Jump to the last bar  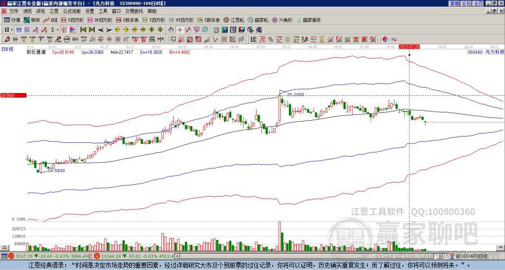(92, 30)
